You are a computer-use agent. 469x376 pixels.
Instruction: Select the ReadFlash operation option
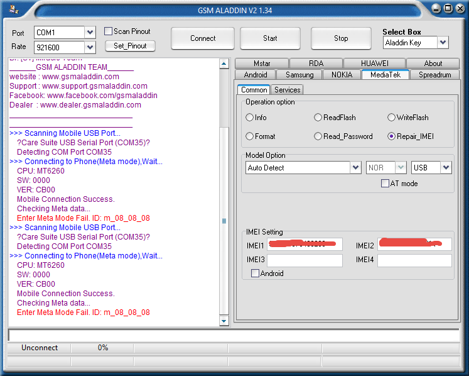pyautogui.click(x=318, y=118)
